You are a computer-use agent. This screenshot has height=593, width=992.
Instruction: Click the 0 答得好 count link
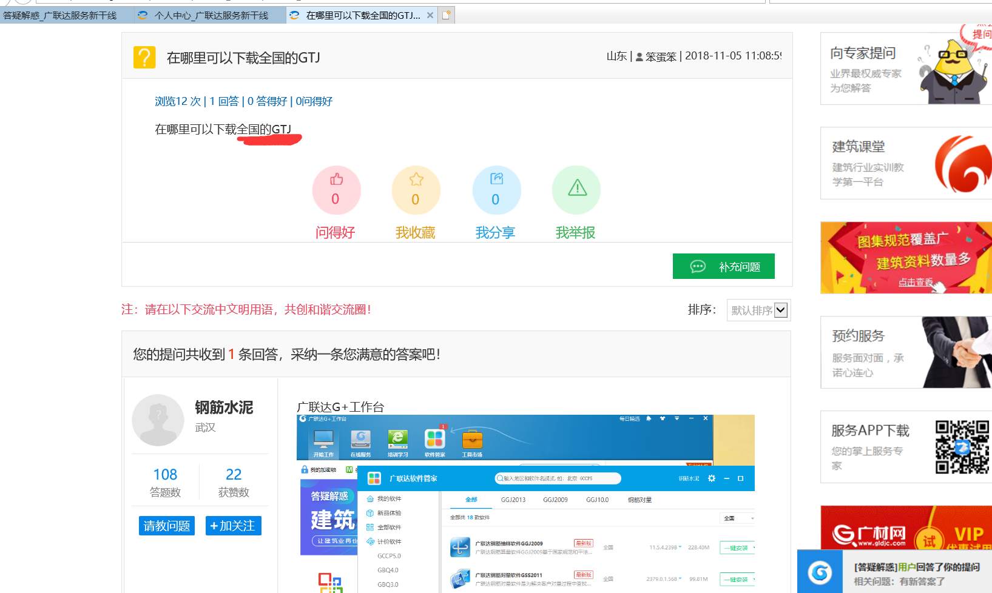click(x=267, y=101)
